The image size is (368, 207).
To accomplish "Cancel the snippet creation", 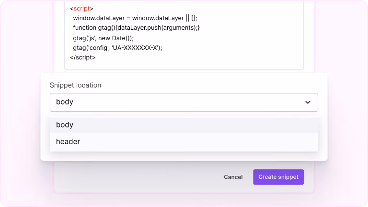I will click(x=233, y=177).
